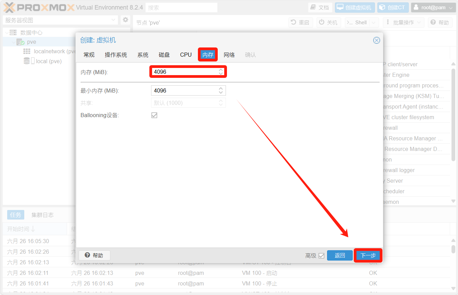
Task: Toggle the Ballooning设备 checkbox
Action: 154,115
